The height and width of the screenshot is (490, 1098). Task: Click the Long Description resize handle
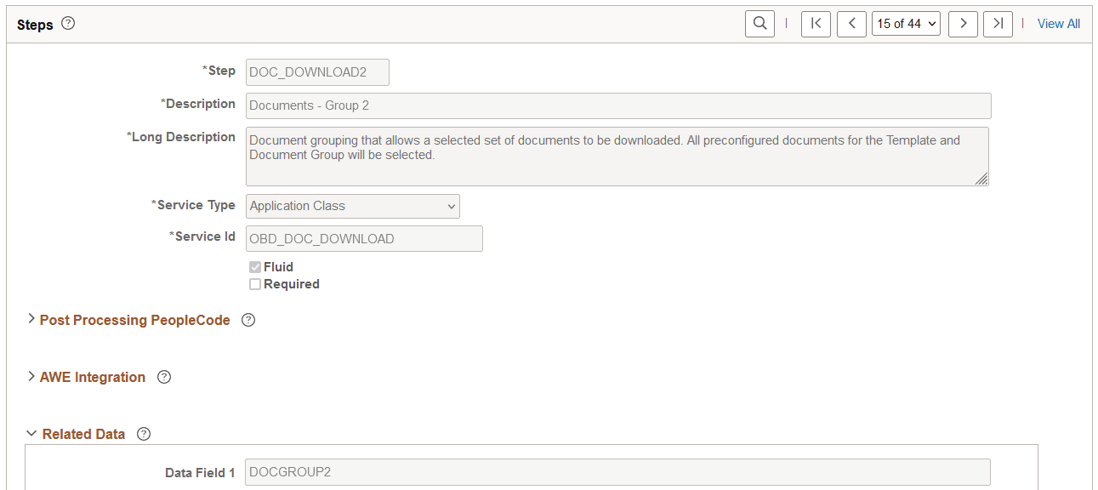(982, 178)
